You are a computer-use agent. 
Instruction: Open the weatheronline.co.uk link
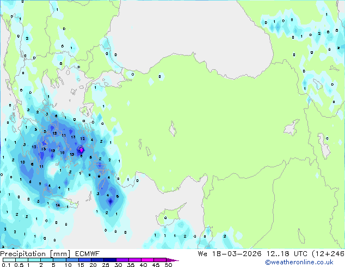coord(299,262)
